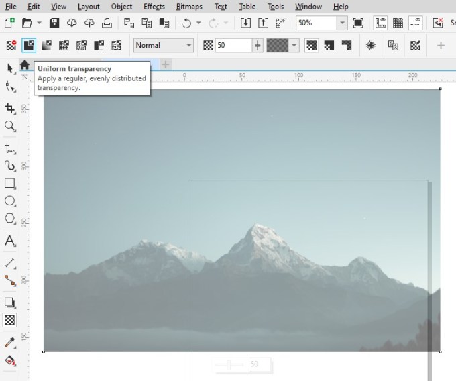Save the document with floppy icon

click(x=54, y=23)
